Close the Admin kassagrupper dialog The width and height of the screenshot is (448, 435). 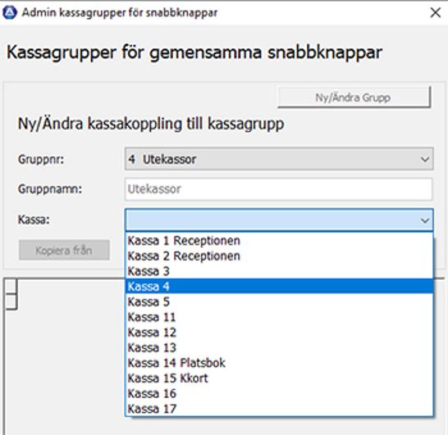coord(436,12)
